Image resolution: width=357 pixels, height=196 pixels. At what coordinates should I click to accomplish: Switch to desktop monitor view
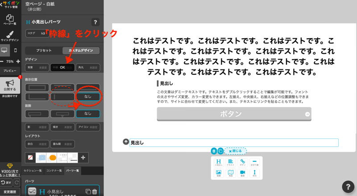[x=4, y=50]
